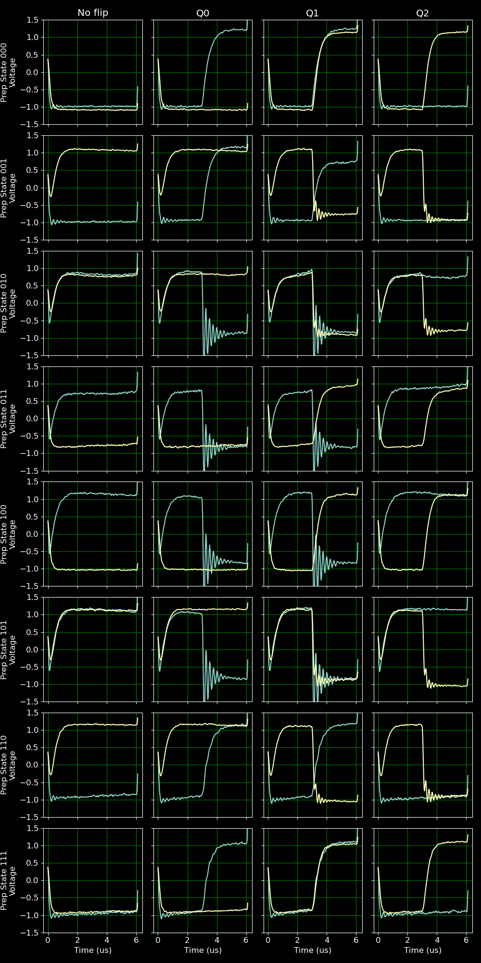The image size is (481, 963).
Task: Click the 'Prep State 011' row label
Action: click(4, 418)
